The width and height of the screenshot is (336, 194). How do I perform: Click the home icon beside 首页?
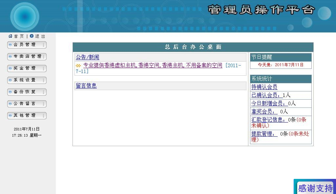tap(10, 36)
